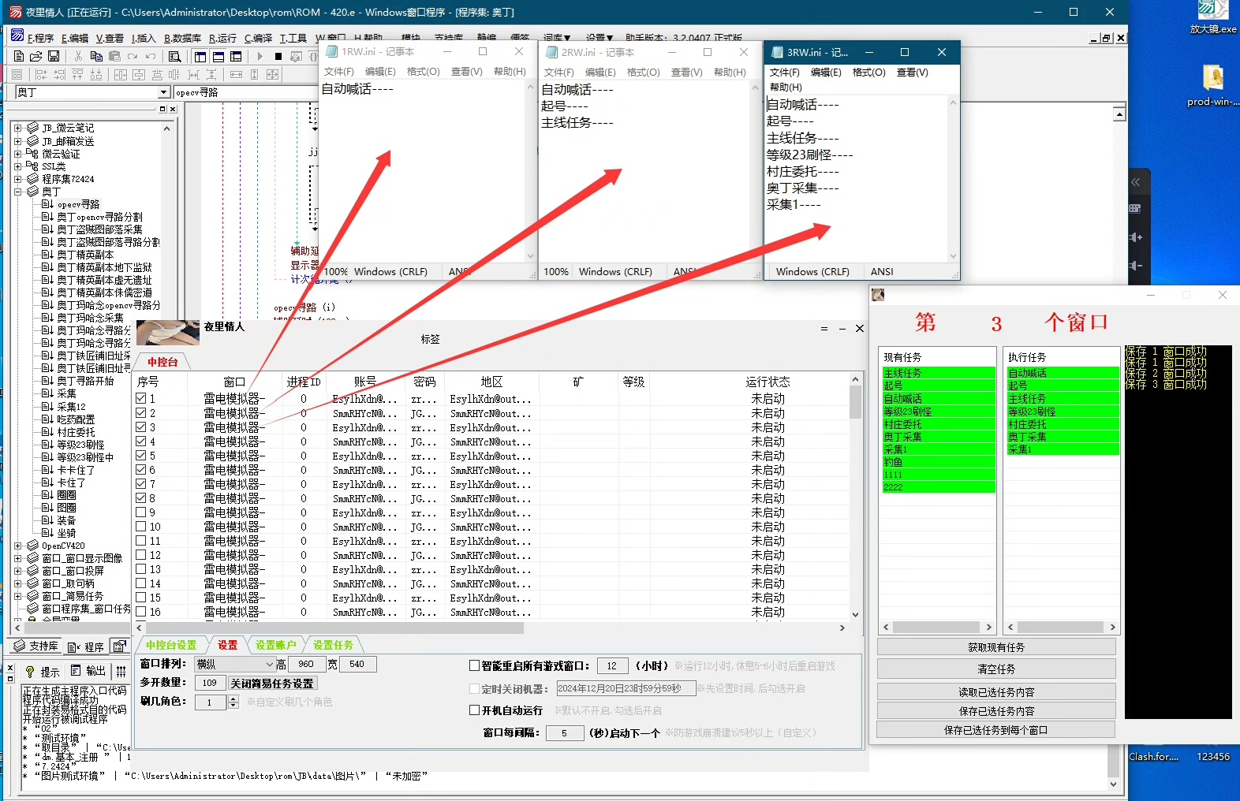
Task: Click the 多开数量 input field
Action: pyautogui.click(x=210, y=684)
